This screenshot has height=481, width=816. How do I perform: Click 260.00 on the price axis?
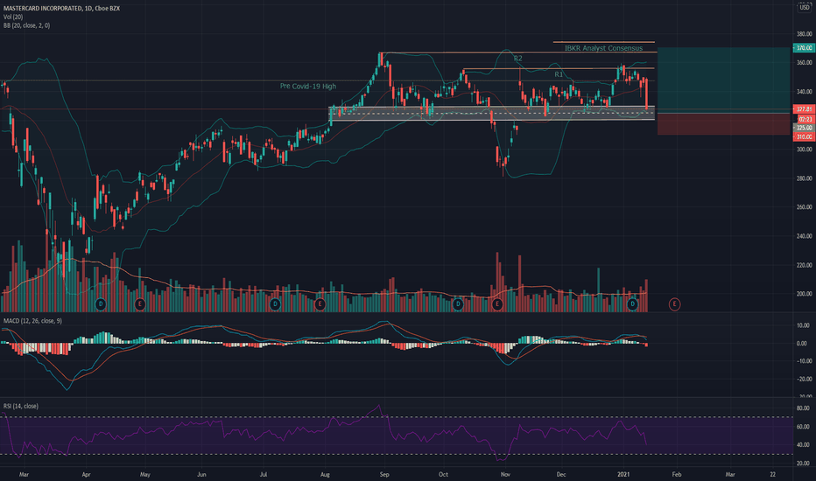[x=804, y=207]
